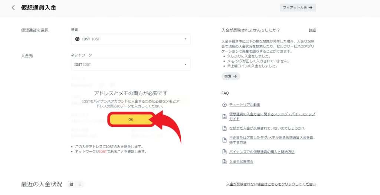Click 未上場コインの入金をしました bullet
The height and width of the screenshot is (195, 380).
(x=252, y=66)
